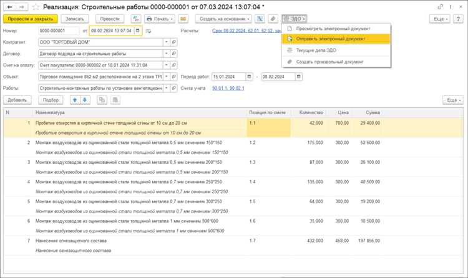Open attached files with paperclip icon

pyautogui.click(x=273, y=19)
